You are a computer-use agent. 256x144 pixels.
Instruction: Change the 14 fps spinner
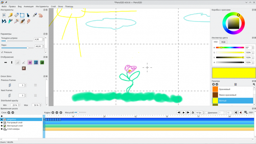(200, 113)
